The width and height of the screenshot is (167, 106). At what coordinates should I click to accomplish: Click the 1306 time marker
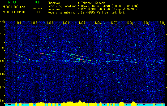click(x=98, y=23)
